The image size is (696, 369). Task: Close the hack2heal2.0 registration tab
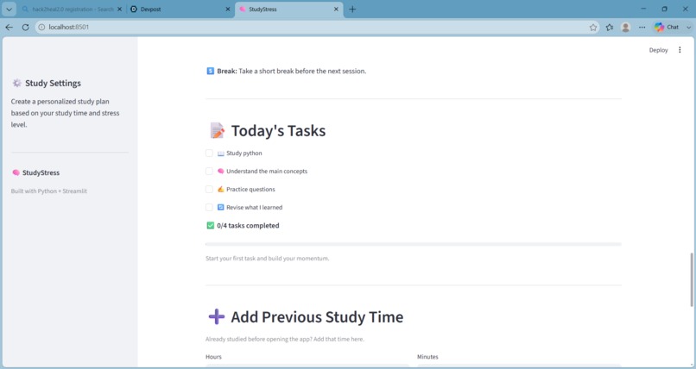tap(119, 9)
